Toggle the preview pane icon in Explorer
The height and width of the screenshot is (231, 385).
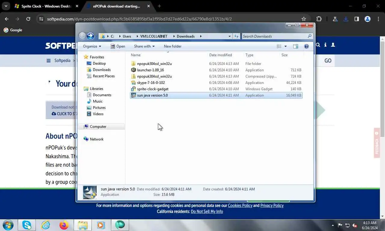(x=295, y=46)
